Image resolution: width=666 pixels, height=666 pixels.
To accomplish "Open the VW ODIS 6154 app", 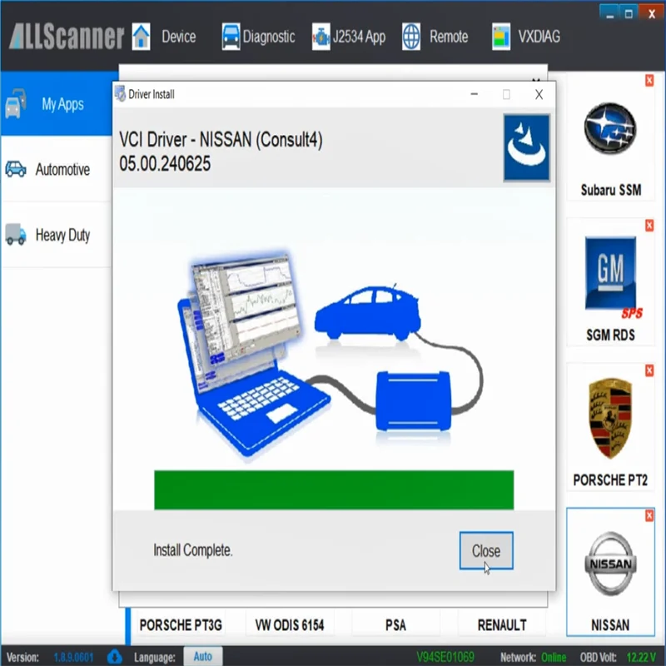I will [290, 625].
